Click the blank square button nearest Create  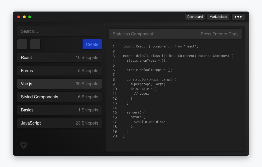(35, 44)
